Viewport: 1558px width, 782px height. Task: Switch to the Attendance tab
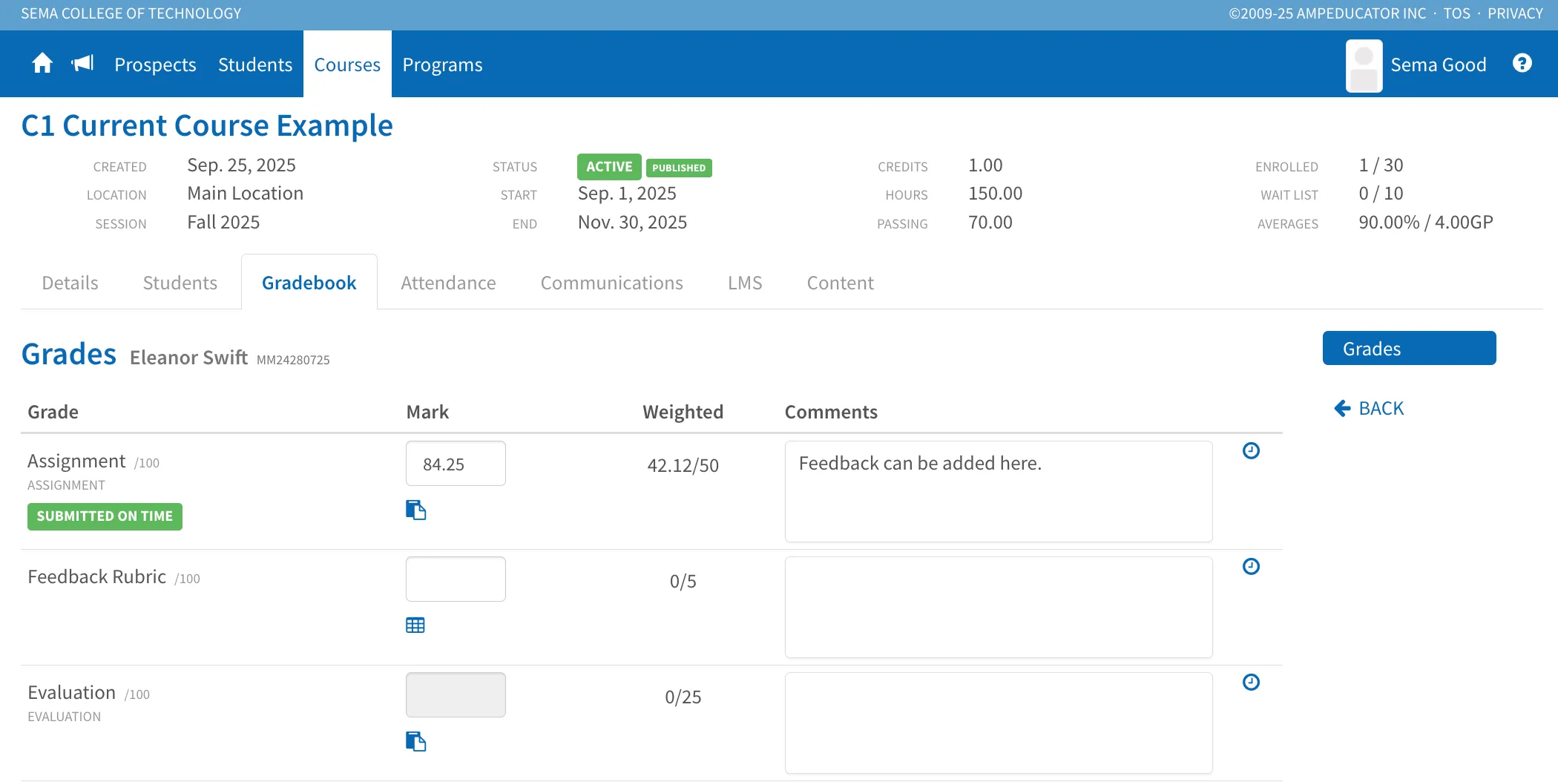click(x=448, y=283)
